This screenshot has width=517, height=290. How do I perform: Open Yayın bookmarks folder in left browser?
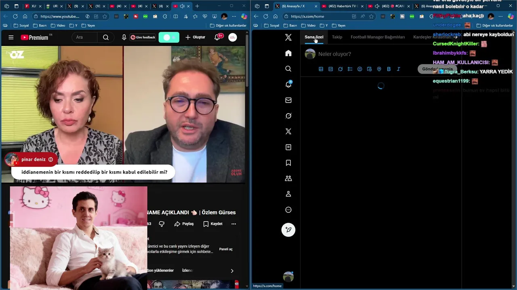(88, 25)
